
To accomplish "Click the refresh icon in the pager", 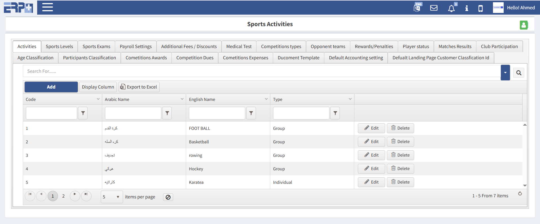I will 520,194.
